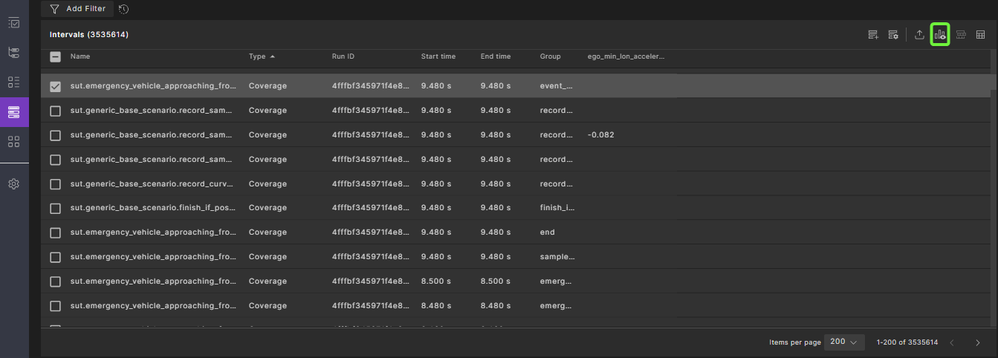Image resolution: width=998 pixels, height=358 pixels.
Task: Check the row with value -0.082
Action: point(55,135)
